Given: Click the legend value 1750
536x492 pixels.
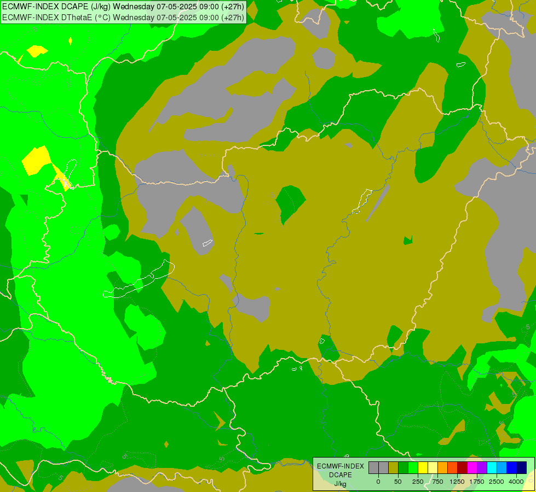Looking at the screenshot, I should point(476,482).
